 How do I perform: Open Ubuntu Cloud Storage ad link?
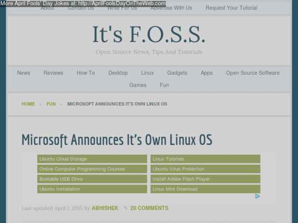coord(92,159)
